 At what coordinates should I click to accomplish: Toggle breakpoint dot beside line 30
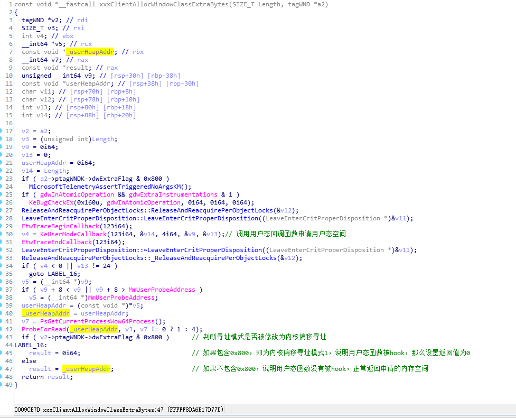[1, 234]
